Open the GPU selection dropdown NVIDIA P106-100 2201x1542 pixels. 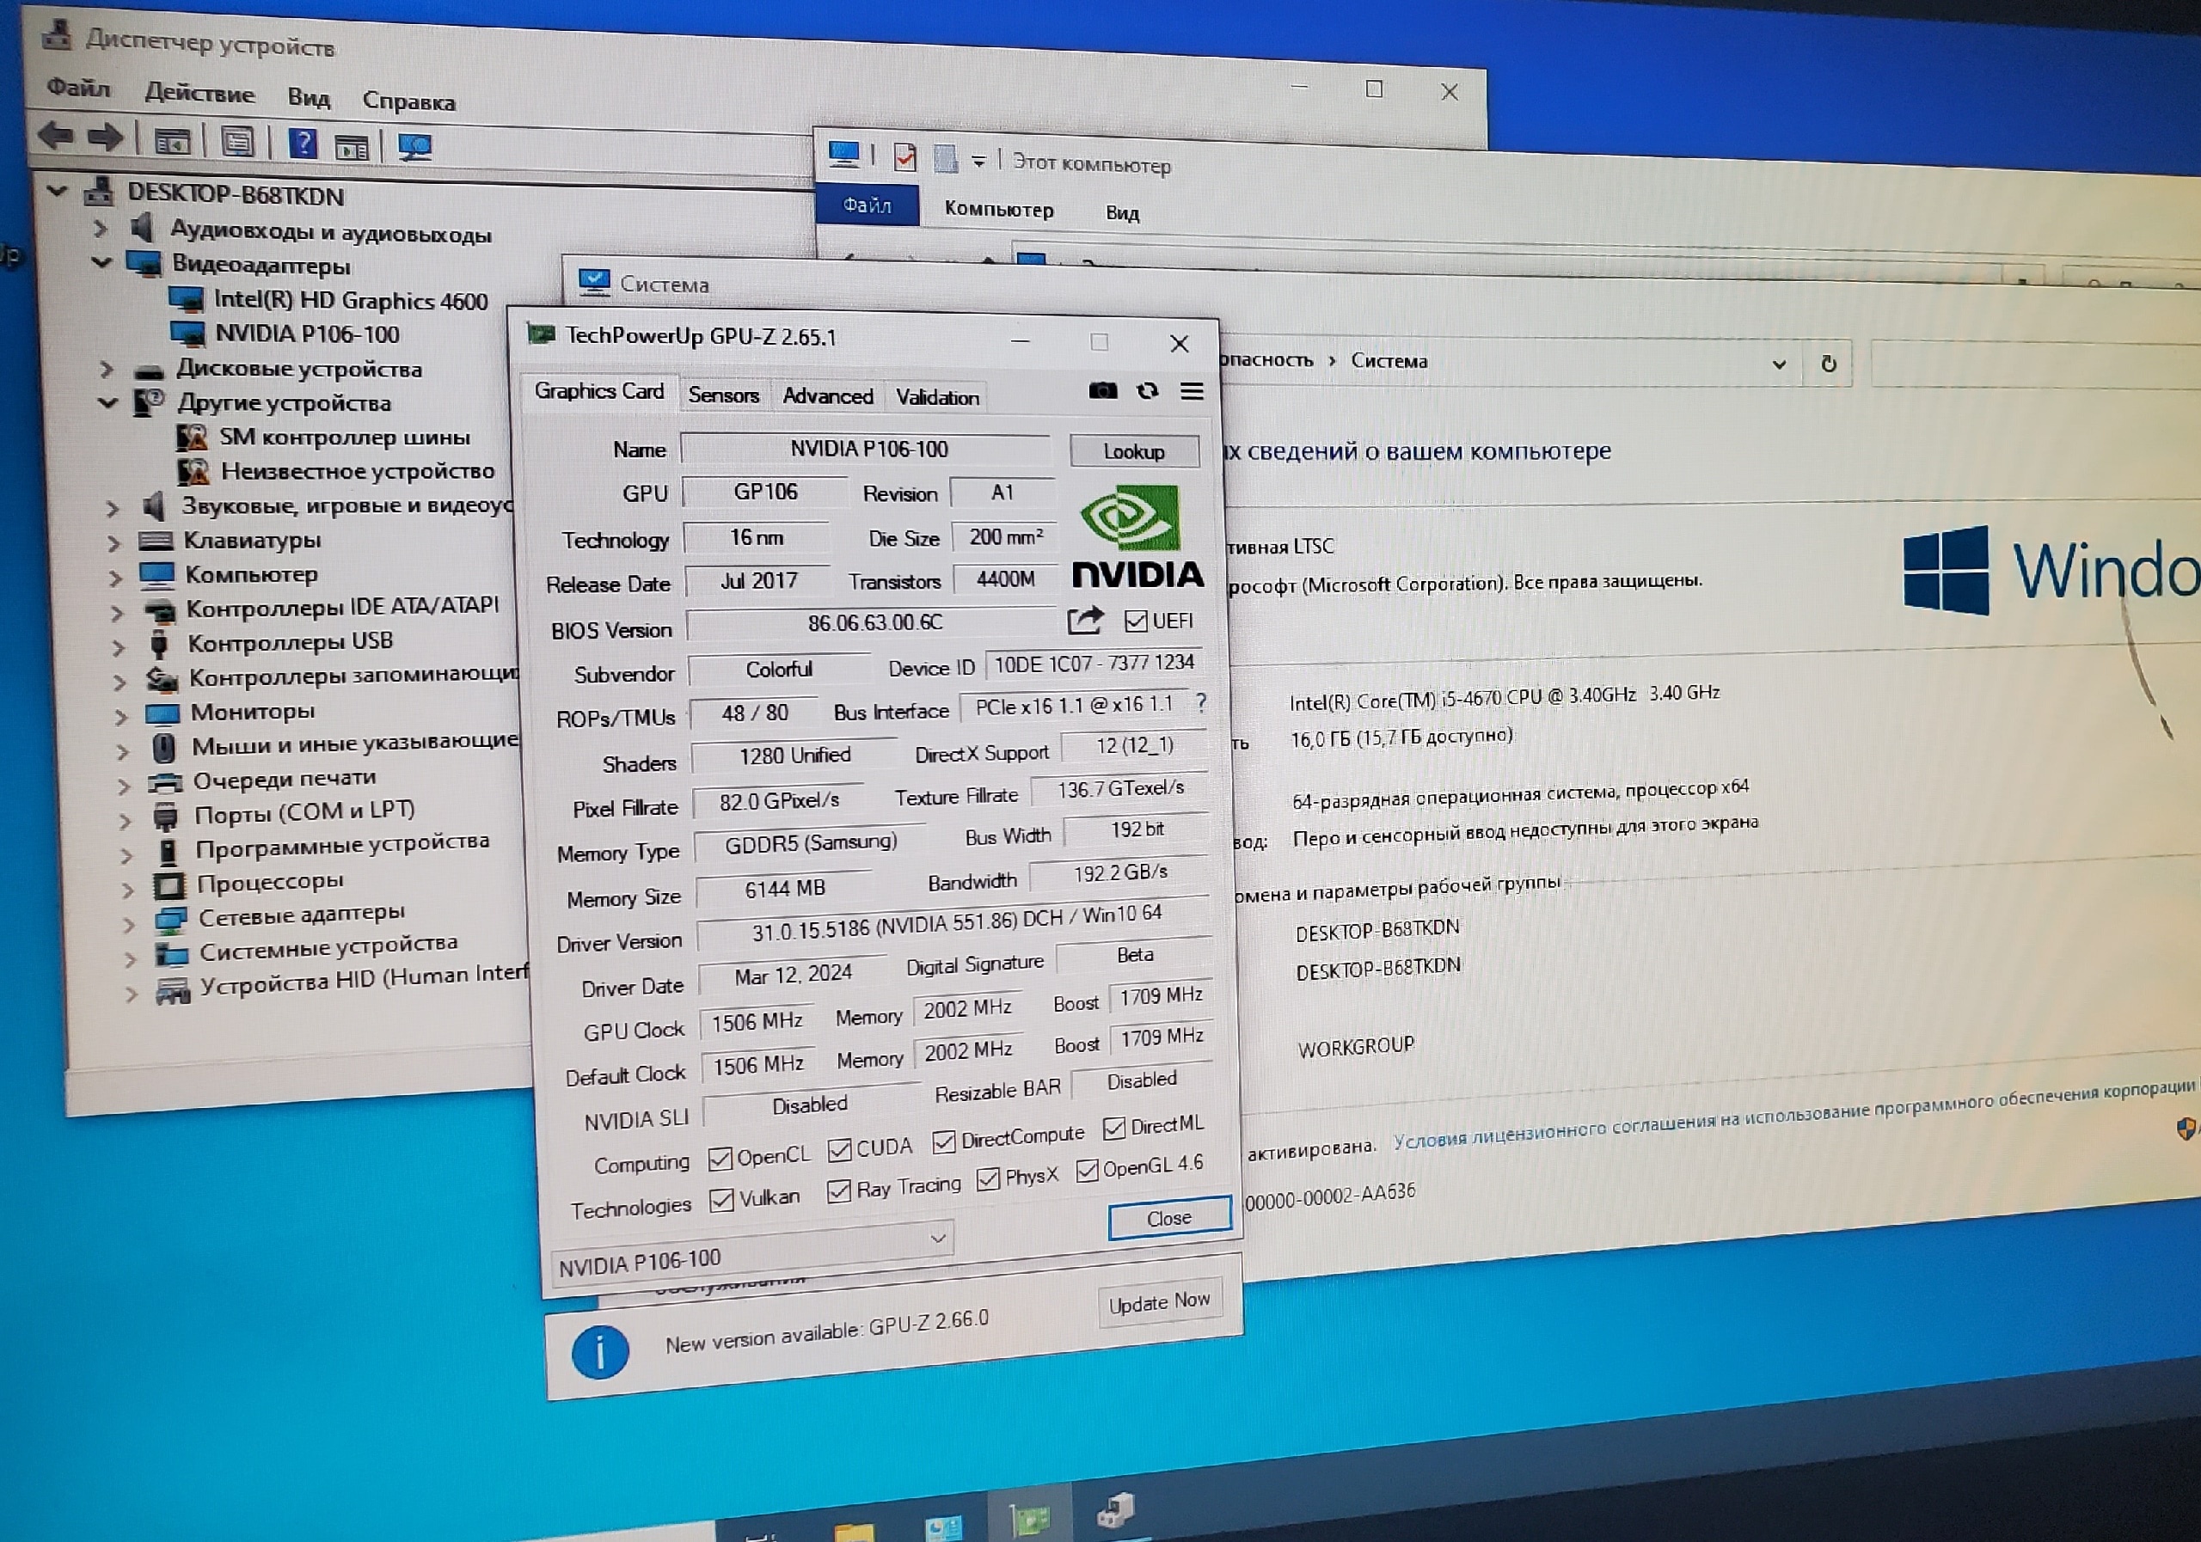(754, 1252)
